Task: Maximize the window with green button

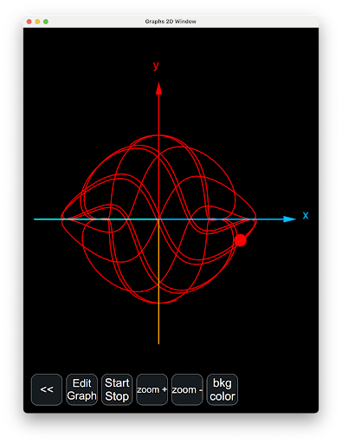Action: tap(46, 22)
